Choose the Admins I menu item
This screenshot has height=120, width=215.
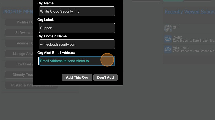click(x=19, y=43)
